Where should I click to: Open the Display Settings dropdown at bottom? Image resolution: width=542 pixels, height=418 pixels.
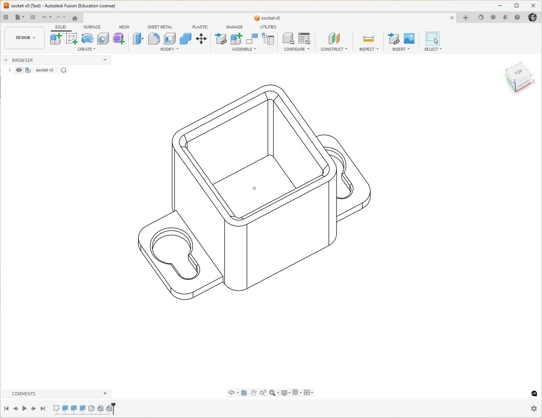(286, 392)
